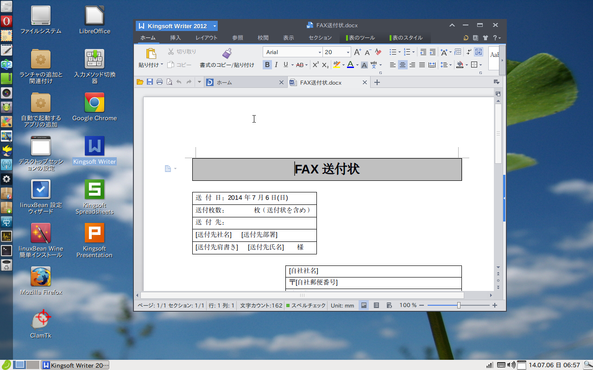Image resolution: width=593 pixels, height=370 pixels.
Task: Click the zoom in plus button
Action: pyautogui.click(x=495, y=305)
